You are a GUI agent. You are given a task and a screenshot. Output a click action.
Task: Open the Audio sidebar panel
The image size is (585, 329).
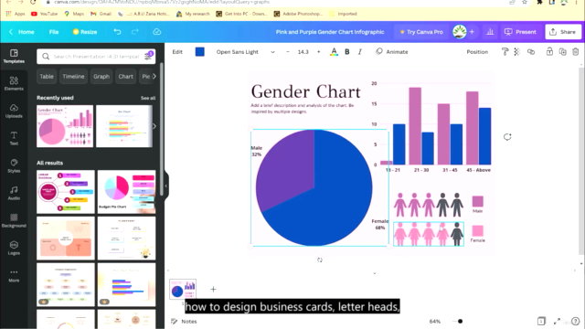click(x=14, y=193)
